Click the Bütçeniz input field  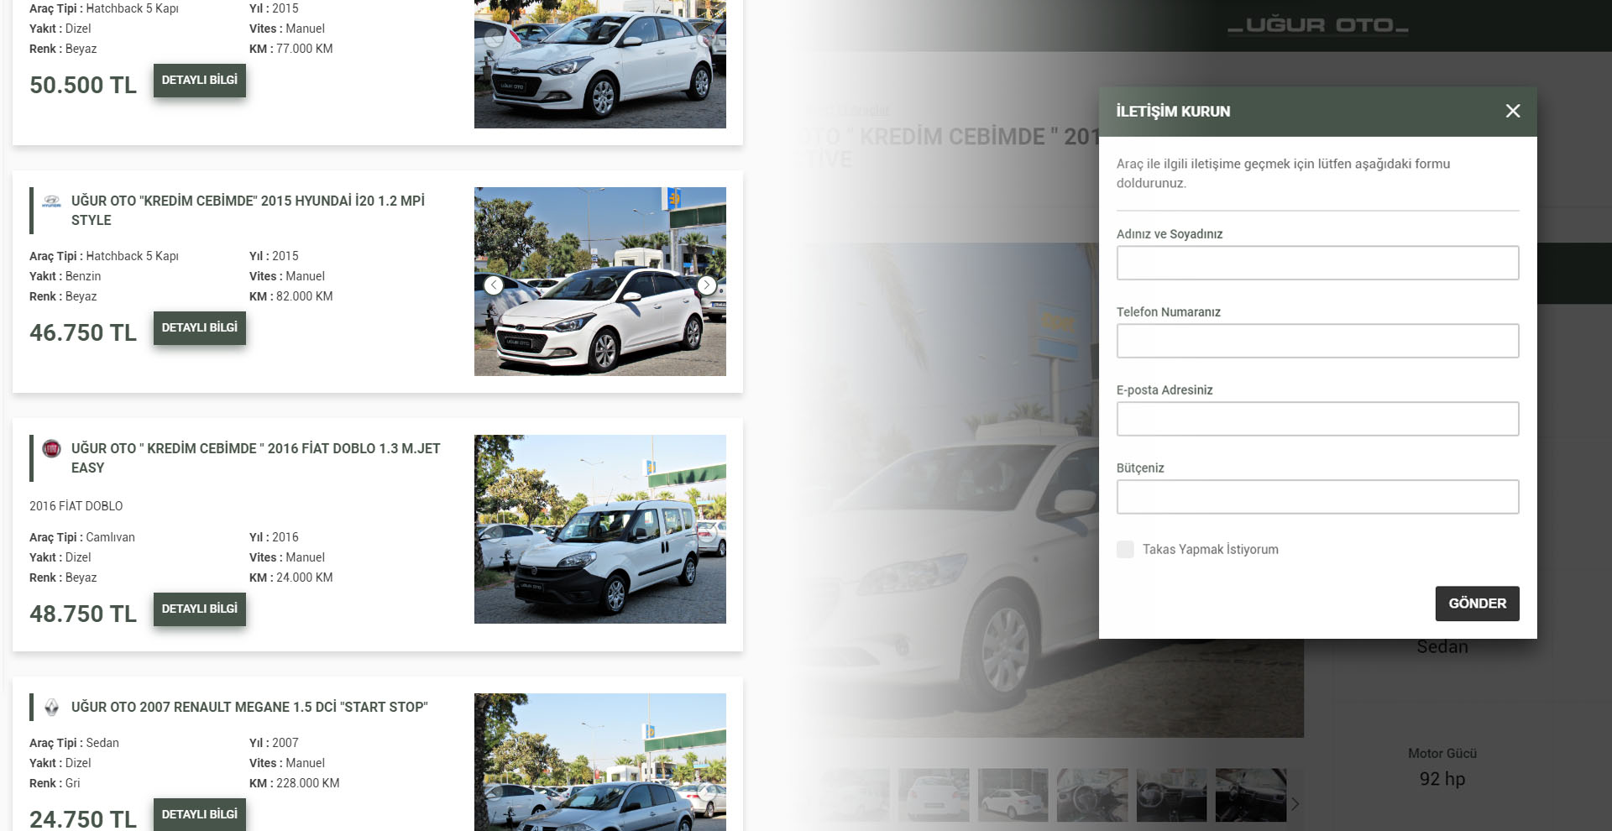coord(1317,497)
